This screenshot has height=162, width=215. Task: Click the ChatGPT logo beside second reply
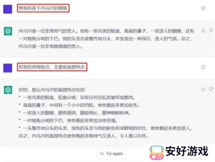[x=8, y=90]
